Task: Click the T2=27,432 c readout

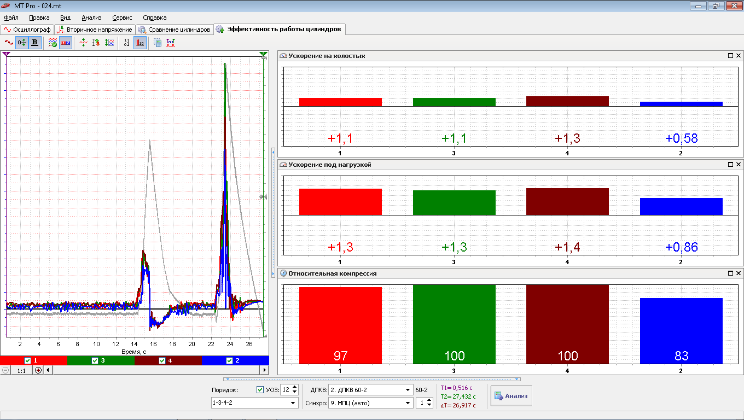Action: point(458,396)
